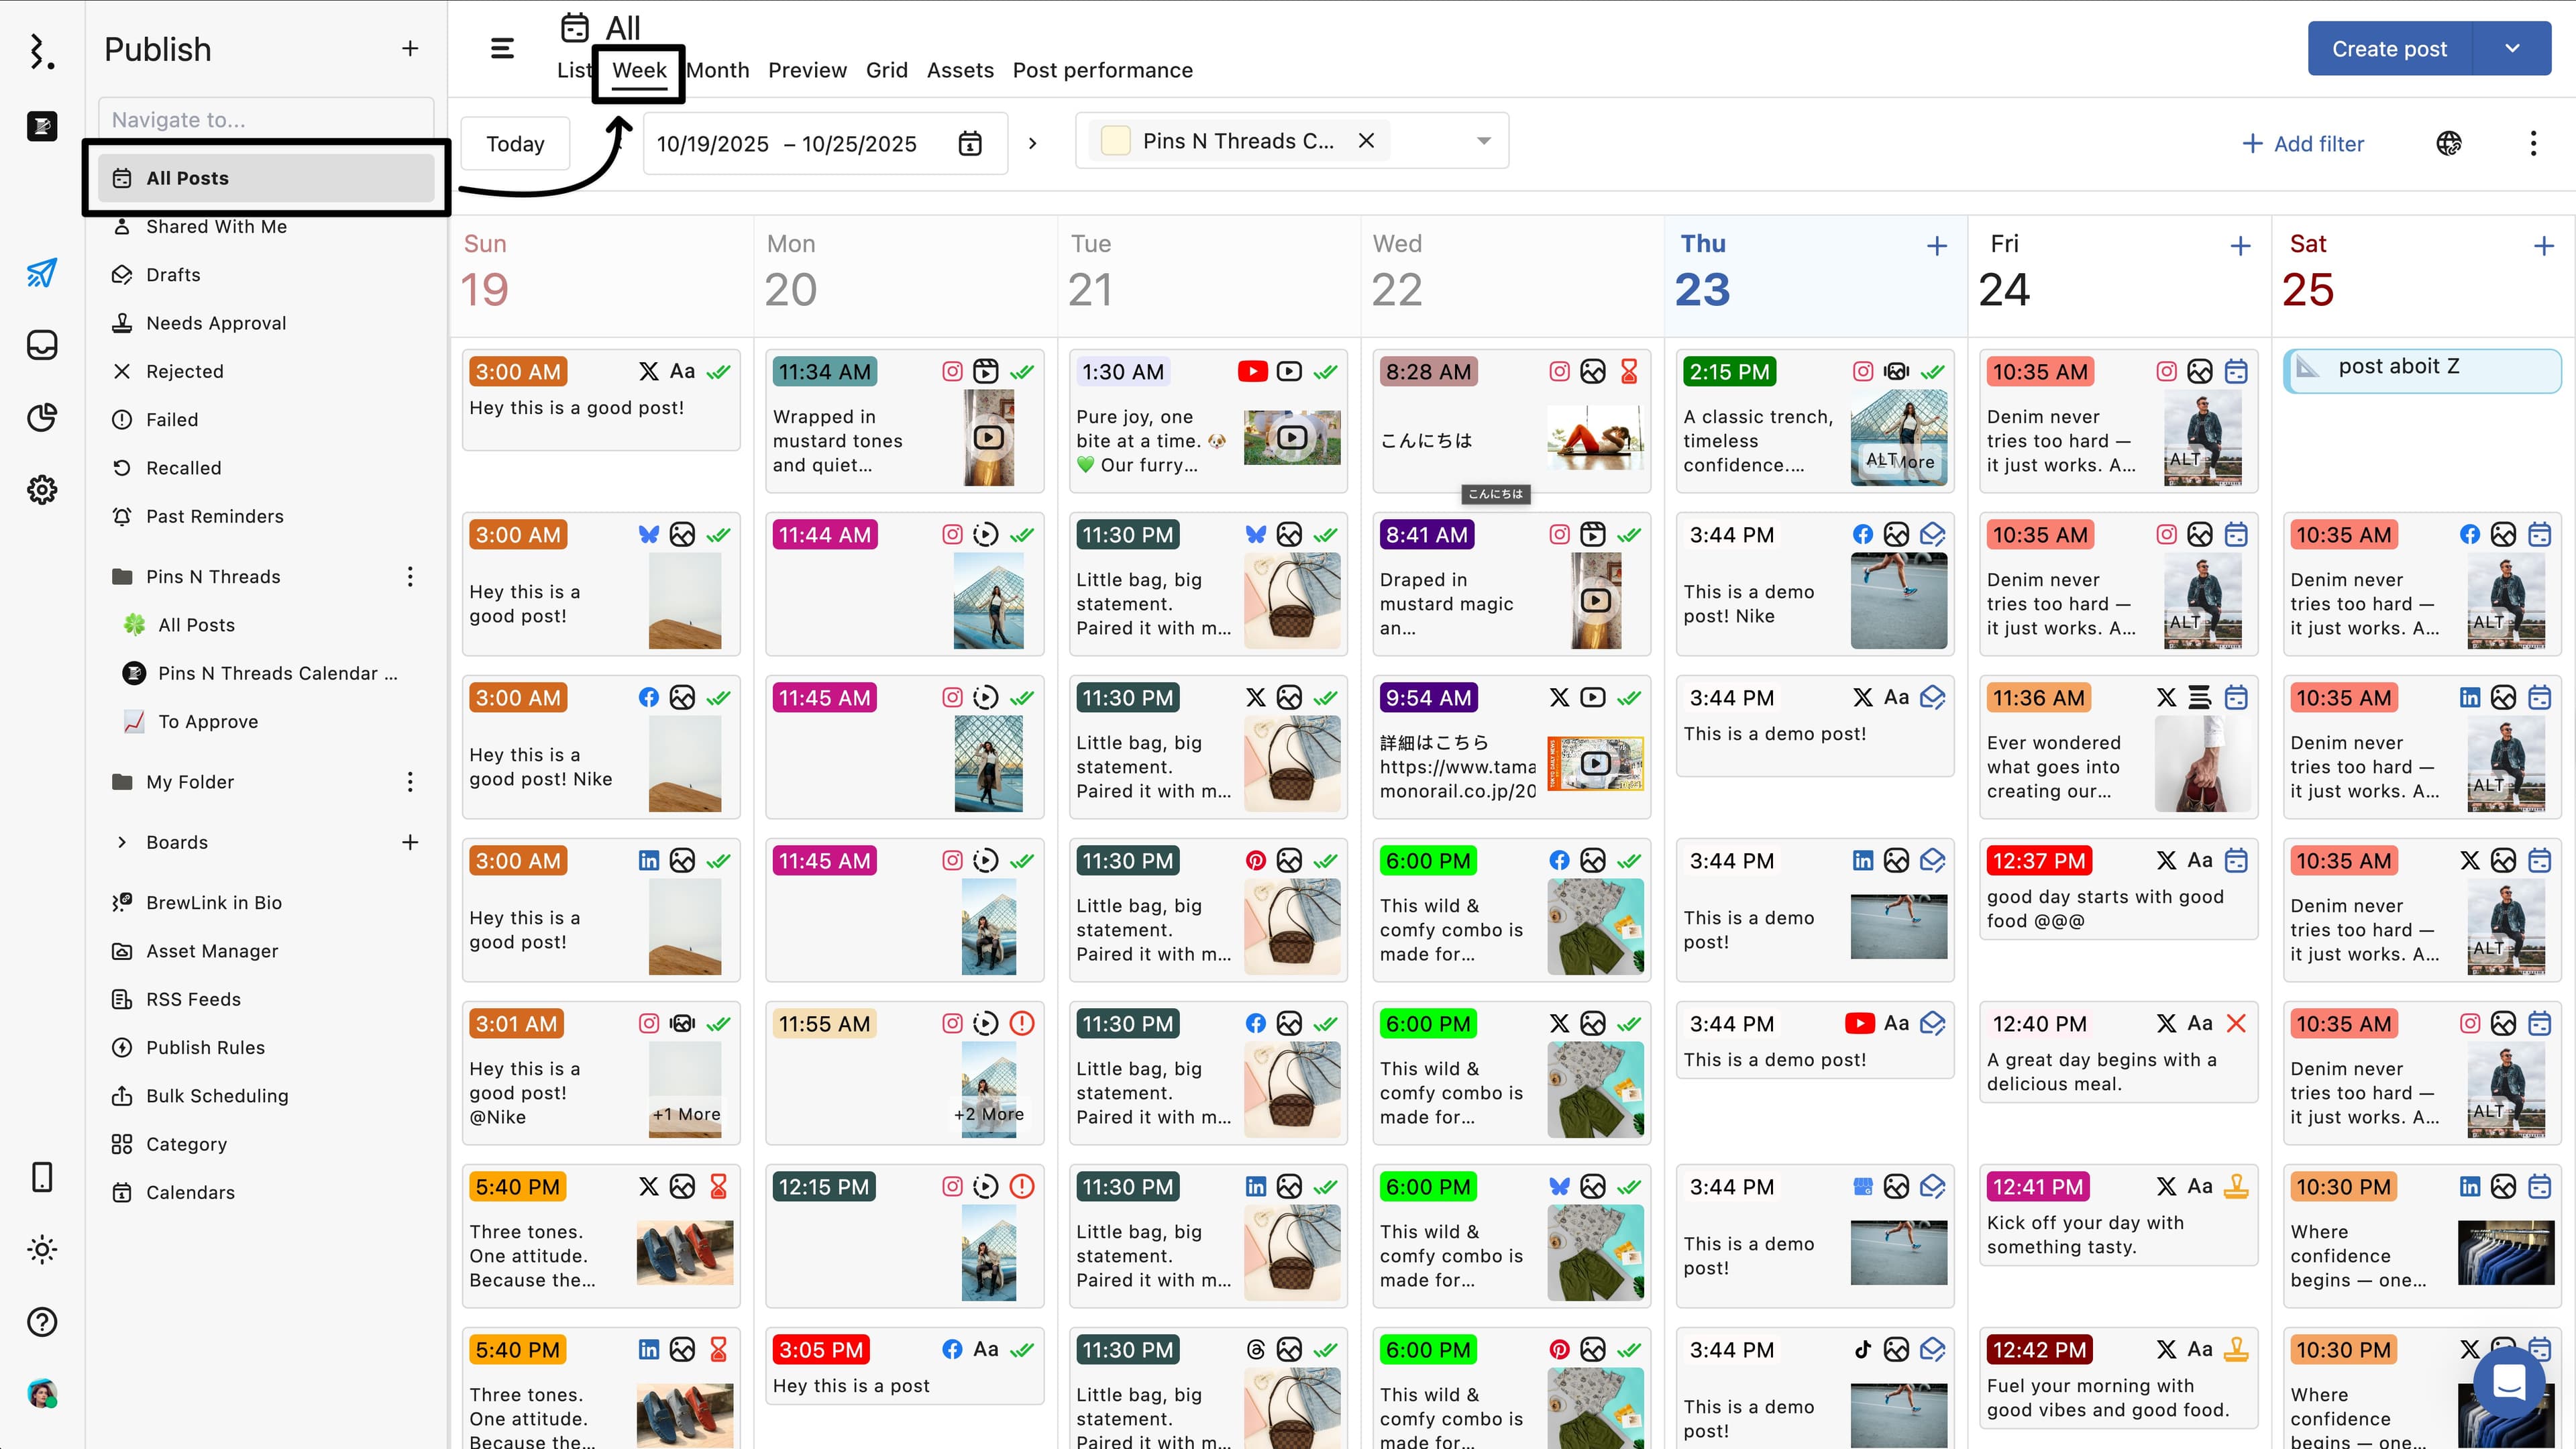Toggle light/dark theme sun icon
2576x1449 pixels.
41,1249
